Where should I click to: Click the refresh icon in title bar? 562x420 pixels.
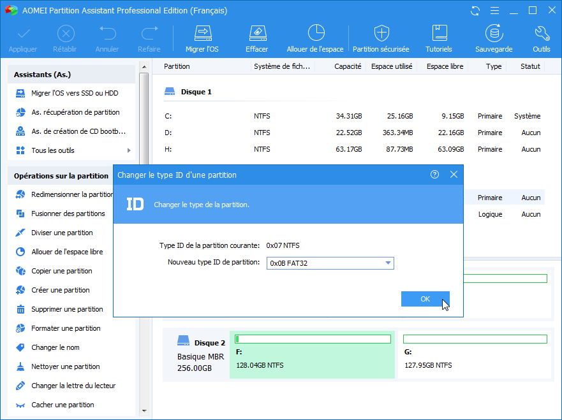pyautogui.click(x=475, y=11)
